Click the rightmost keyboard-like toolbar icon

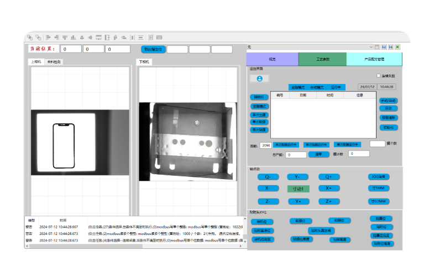(159, 38)
